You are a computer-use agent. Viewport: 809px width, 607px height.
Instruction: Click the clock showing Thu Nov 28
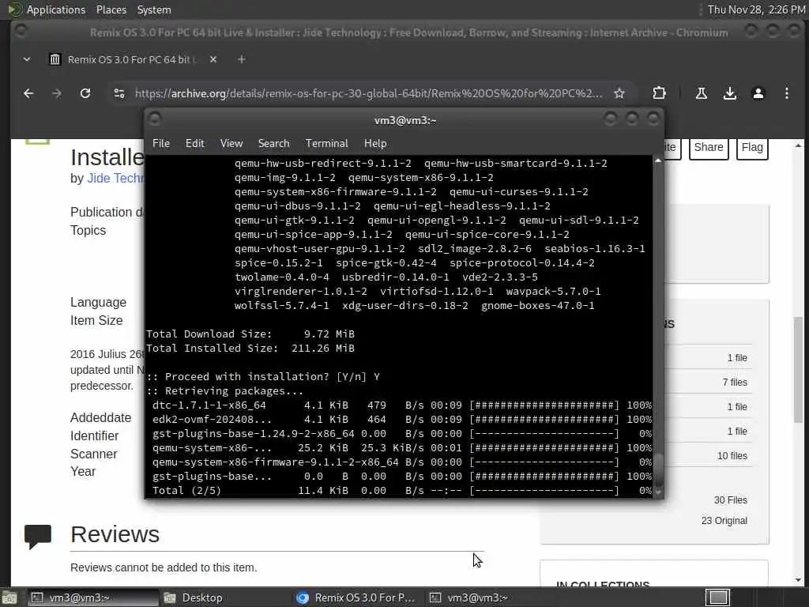tap(756, 9)
